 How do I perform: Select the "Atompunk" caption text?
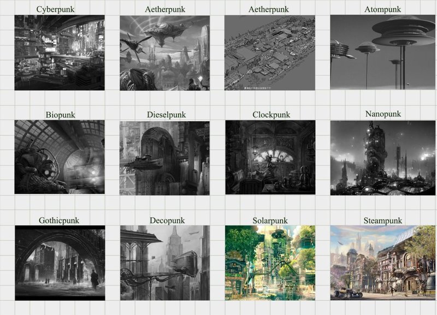pos(383,9)
